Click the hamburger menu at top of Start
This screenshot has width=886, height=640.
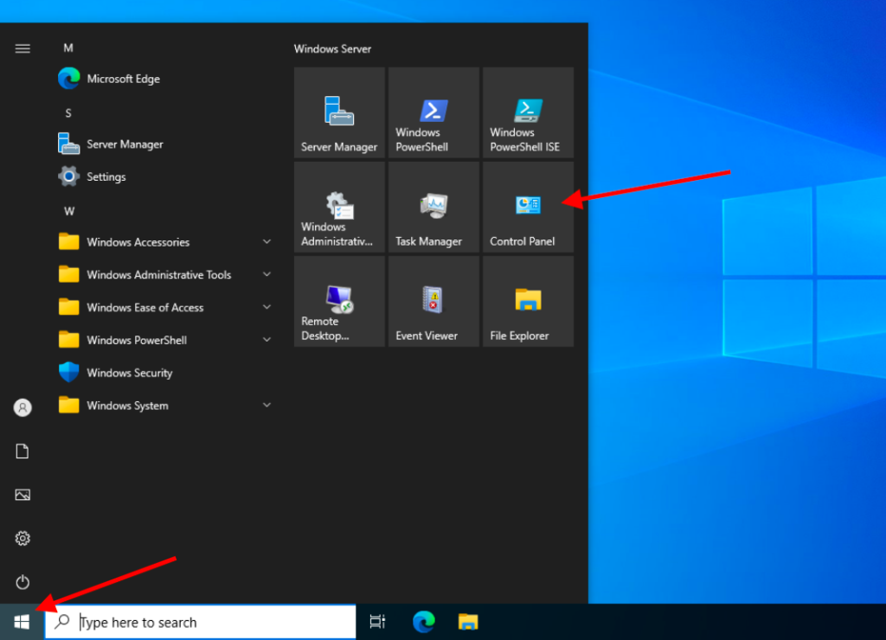tap(22, 48)
